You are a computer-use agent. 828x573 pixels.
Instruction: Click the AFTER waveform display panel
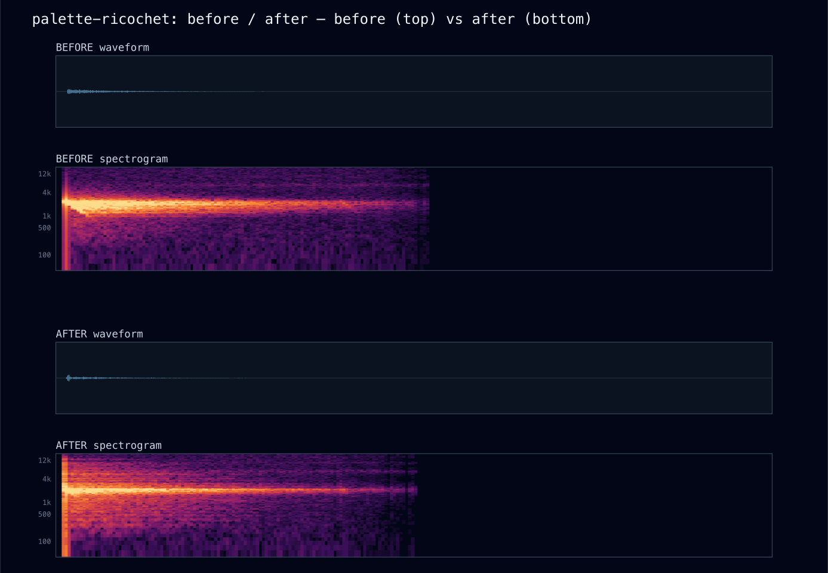414,378
